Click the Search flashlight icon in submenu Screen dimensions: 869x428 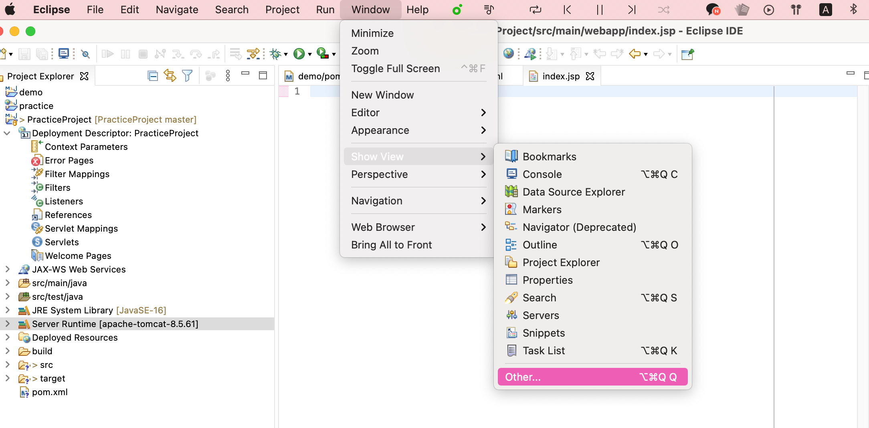coord(511,298)
